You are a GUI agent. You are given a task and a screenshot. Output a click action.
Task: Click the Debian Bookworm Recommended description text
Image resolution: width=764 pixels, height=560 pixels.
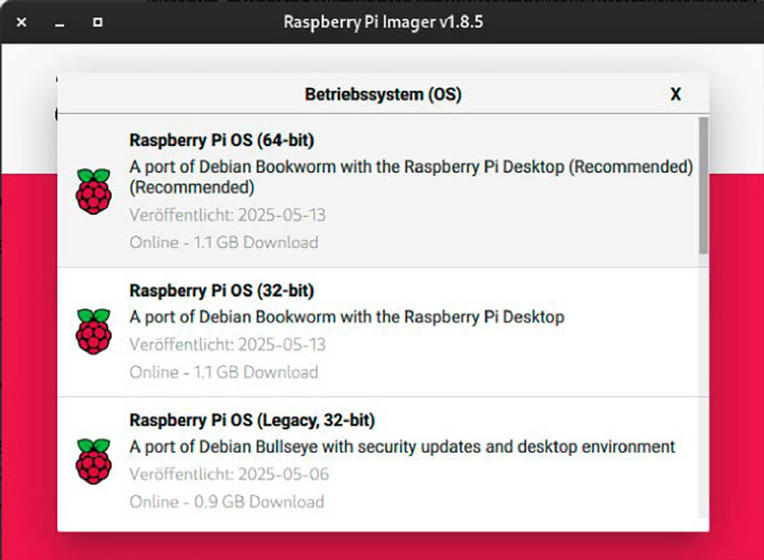tap(411, 167)
